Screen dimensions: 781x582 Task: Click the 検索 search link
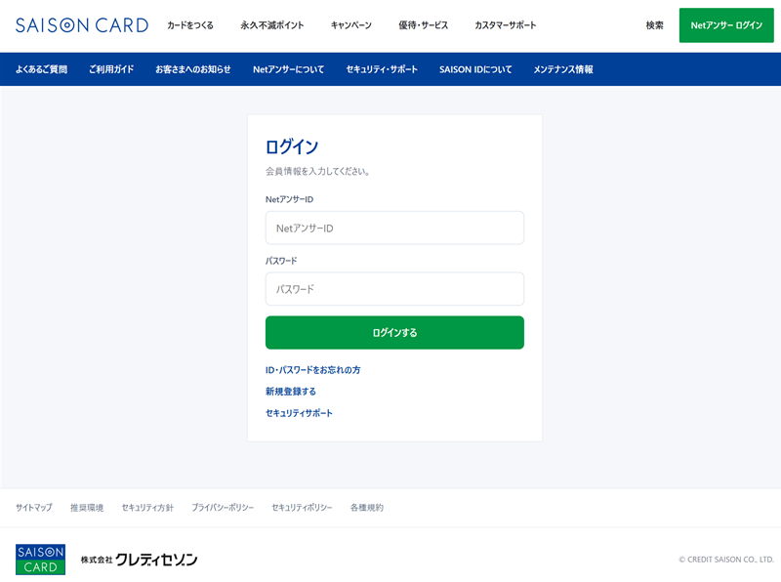tap(654, 25)
